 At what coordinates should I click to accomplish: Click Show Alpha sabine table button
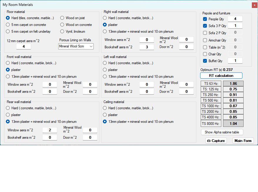click(222, 132)
